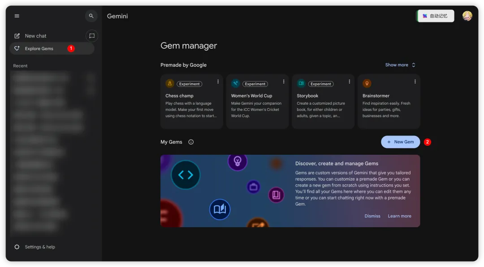Open the hamburger main menu
Viewport: 484px width, 267px height.
tap(17, 16)
